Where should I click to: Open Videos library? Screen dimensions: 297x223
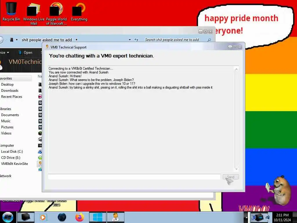point(6,133)
